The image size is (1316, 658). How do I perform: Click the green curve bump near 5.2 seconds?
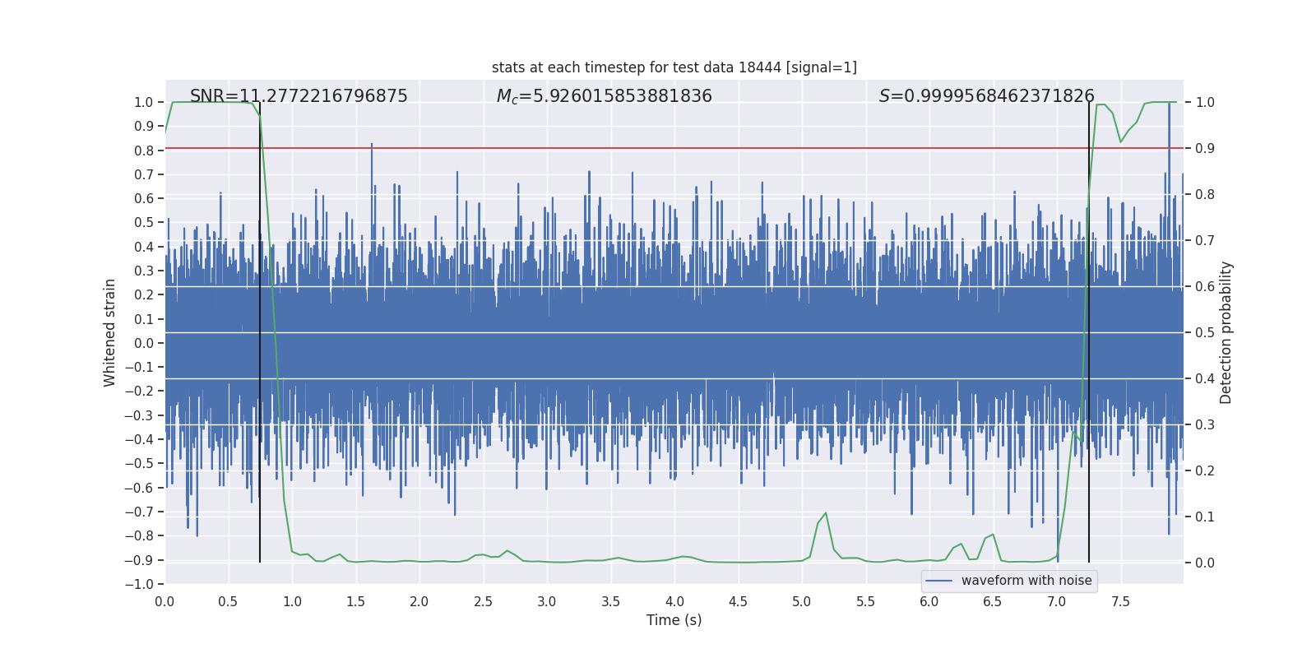825,514
